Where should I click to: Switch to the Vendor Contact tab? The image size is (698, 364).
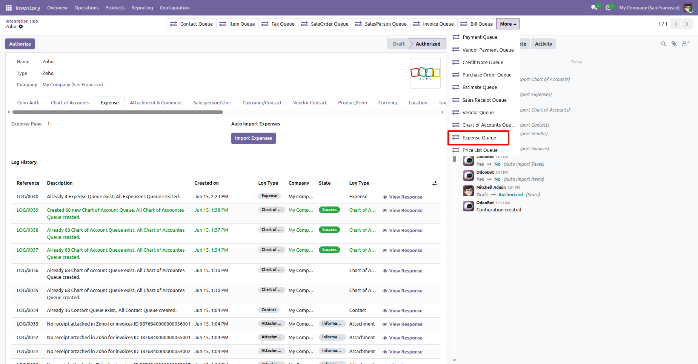(310, 102)
